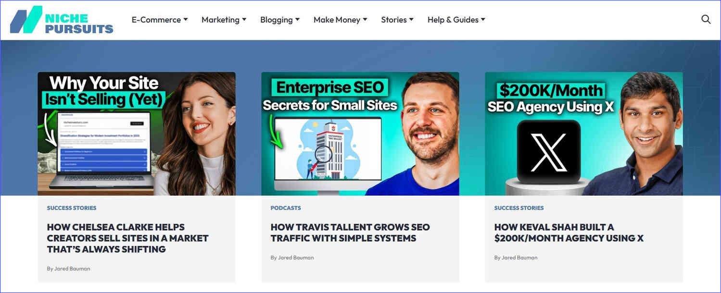Click the SUCCESS STORIES label under Chelsea's article
Screen dimensions: 721x293
(x=71, y=208)
